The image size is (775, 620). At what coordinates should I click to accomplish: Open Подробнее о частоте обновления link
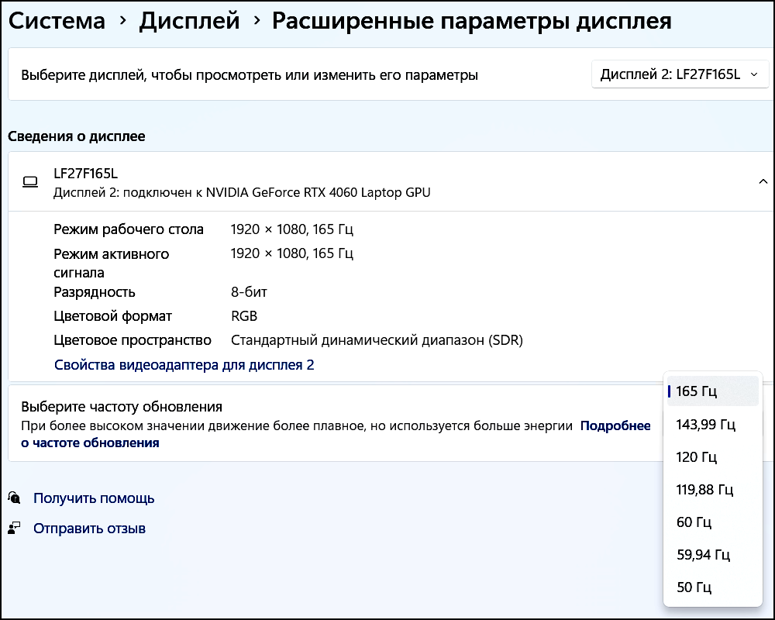pos(615,425)
